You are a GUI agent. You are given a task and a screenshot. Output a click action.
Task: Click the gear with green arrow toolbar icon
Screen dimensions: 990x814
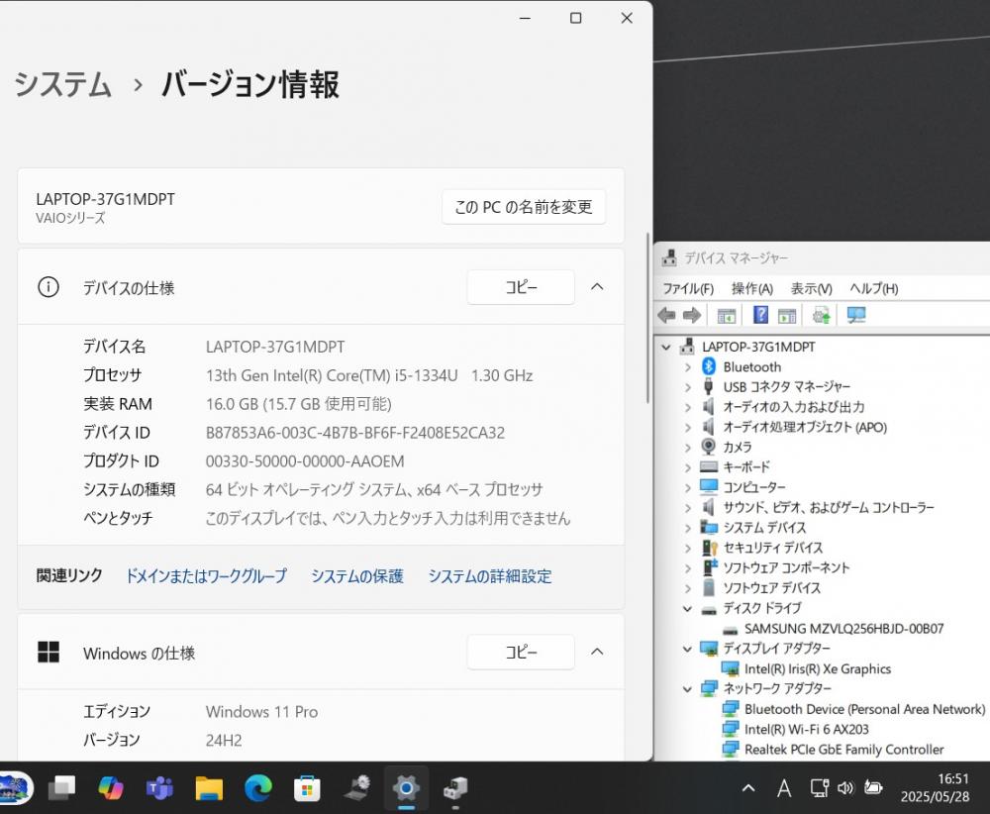[x=822, y=315]
